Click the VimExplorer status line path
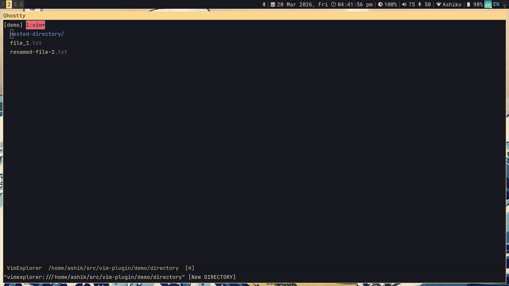 [x=113, y=268]
